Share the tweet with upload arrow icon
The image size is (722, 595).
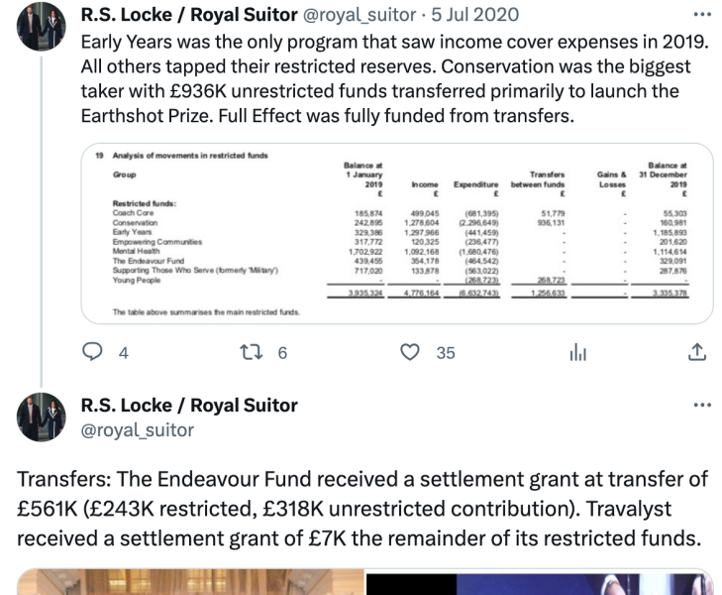coord(697,352)
